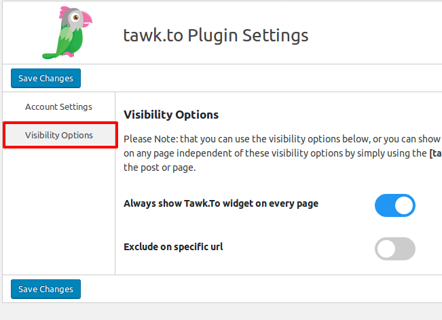The image size is (442, 320).
Task: Click the tawk.to Plugin Settings title
Action: pyautogui.click(x=216, y=35)
